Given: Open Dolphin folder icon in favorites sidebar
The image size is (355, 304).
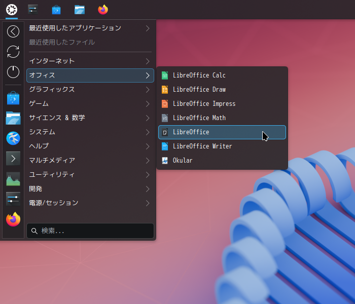Looking at the screenshot, I should click(13, 118).
